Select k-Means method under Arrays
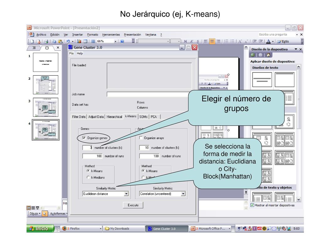Viewport: 321px width, 241px height. click(x=143, y=171)
